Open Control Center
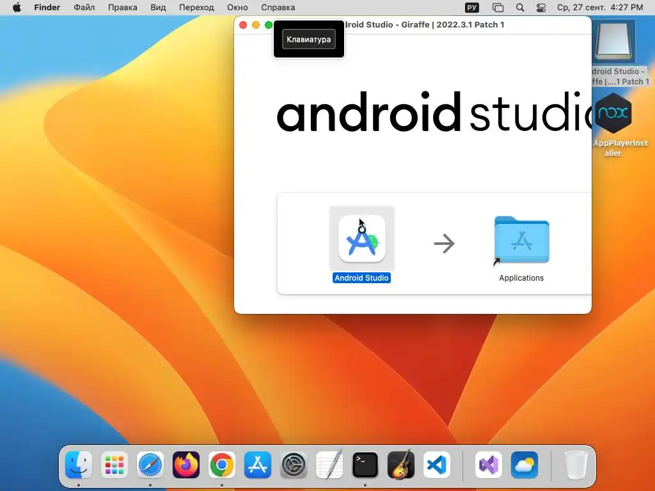Screen dimensions: 655x491 pos(541,8)
